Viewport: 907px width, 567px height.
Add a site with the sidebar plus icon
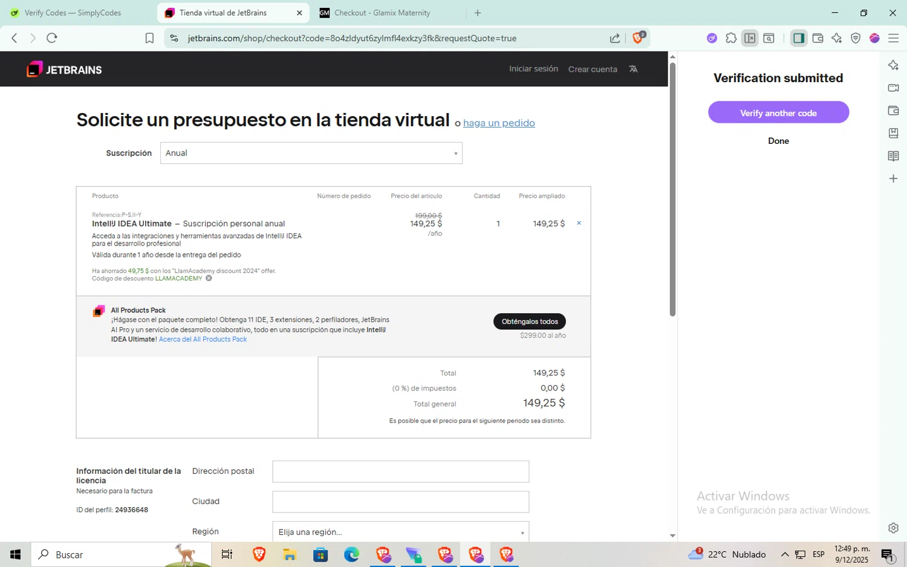point(893,178)
